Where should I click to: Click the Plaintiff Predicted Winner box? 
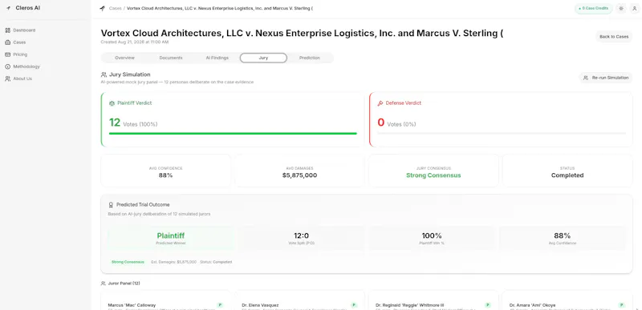tap(171, 238)
